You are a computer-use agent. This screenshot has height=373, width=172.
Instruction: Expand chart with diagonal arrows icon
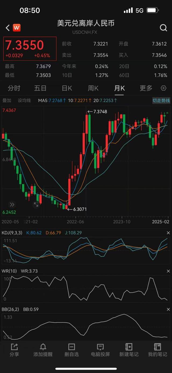[36, 205]
